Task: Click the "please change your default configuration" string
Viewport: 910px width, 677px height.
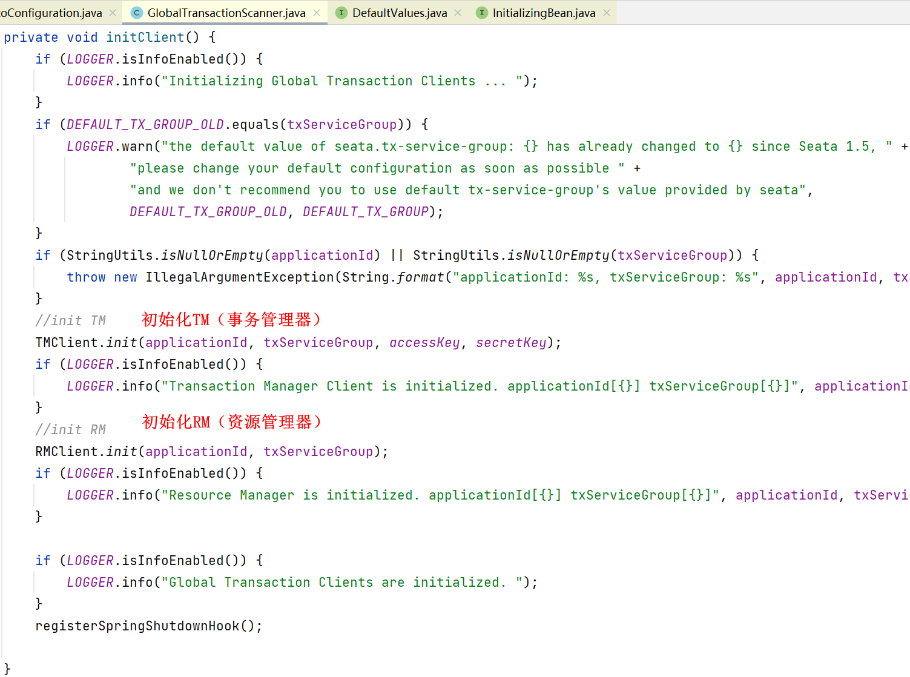Action: [x=377, y=168]
